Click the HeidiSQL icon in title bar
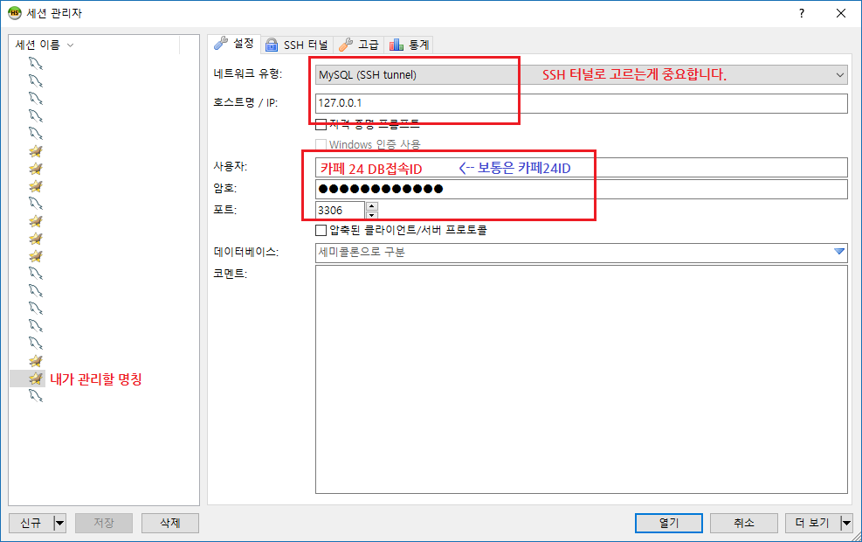The image size is (862, 542). (14, 13)
